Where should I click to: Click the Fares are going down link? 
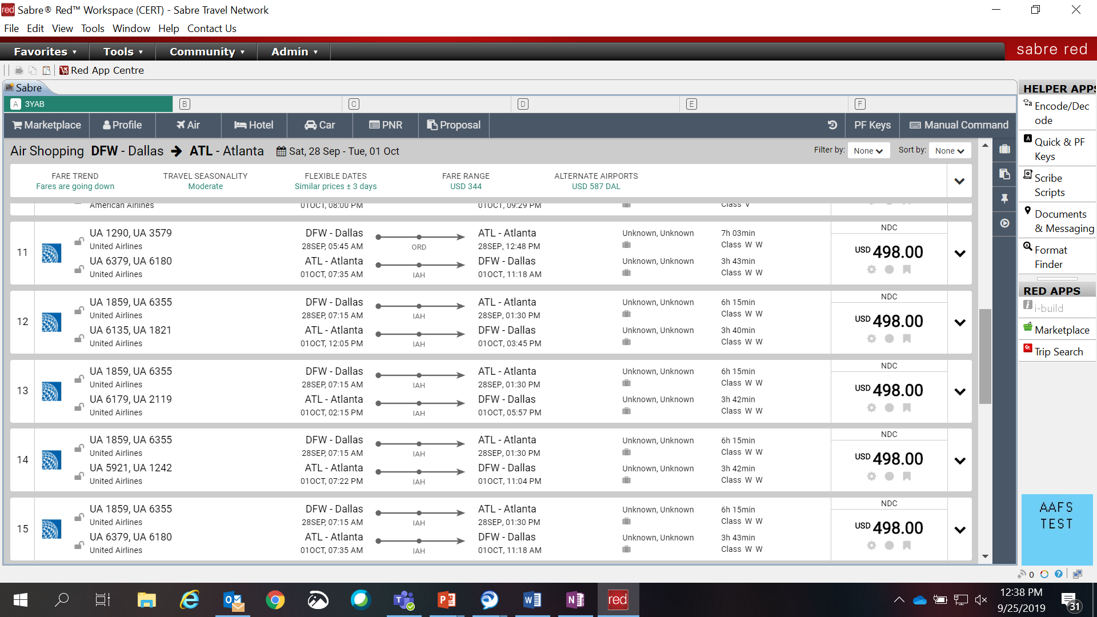click(74, 186)
